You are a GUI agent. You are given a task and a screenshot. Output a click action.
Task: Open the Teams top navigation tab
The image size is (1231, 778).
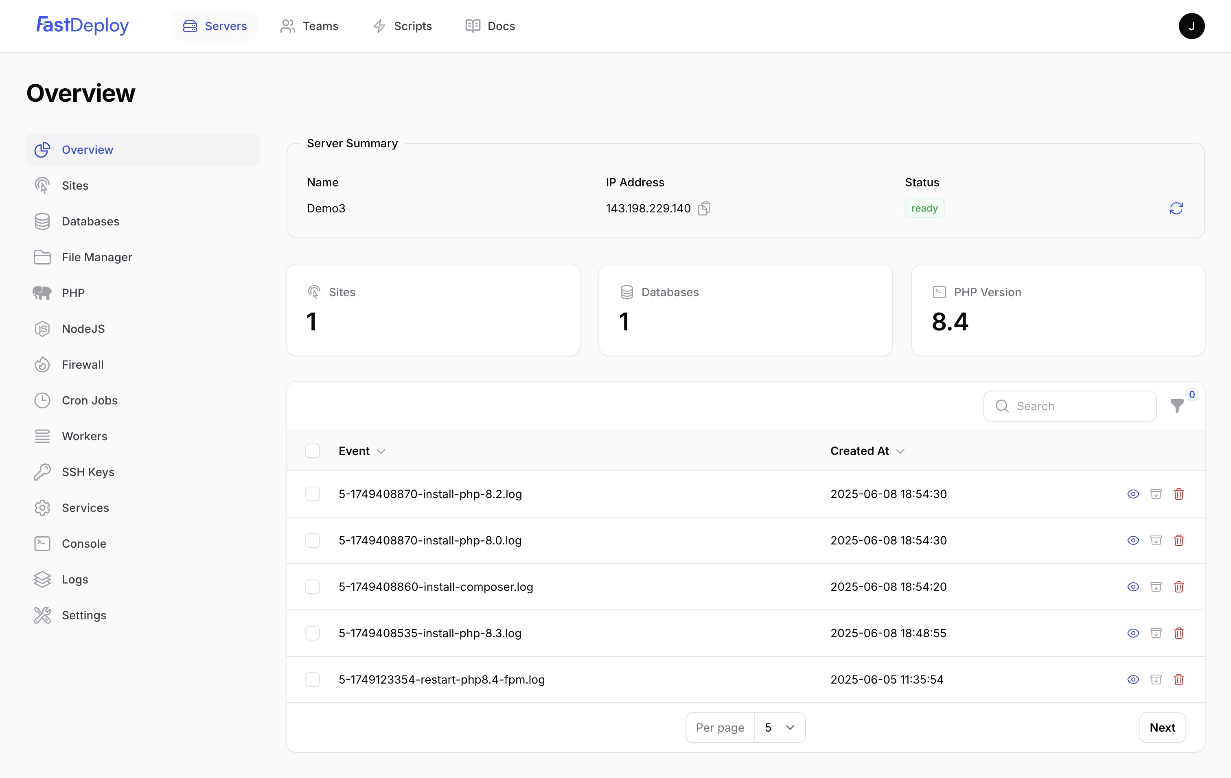click(309, 26)
